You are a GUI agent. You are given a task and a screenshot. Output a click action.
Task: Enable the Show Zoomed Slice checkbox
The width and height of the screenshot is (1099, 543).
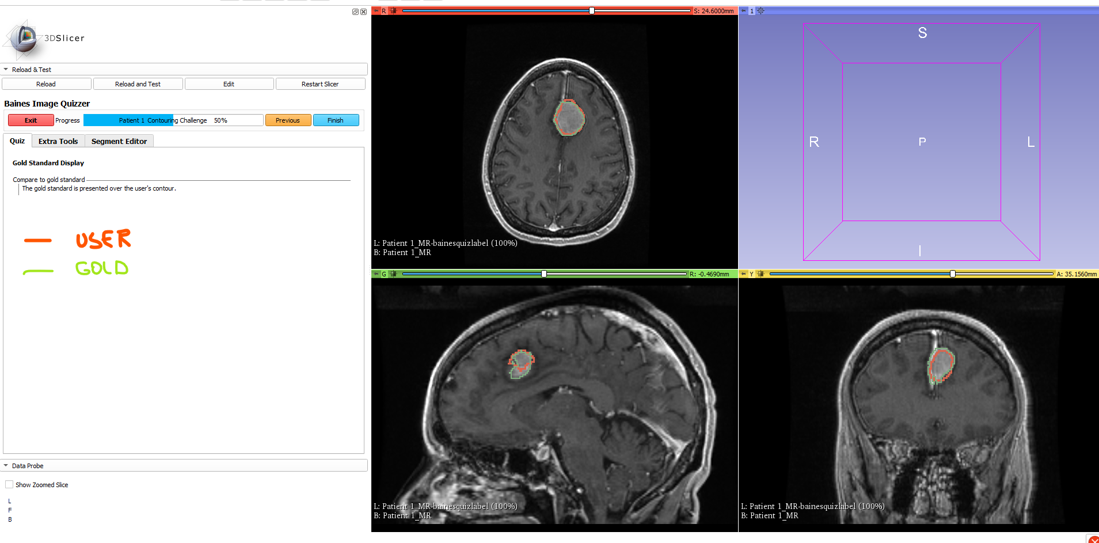[9, 485]
